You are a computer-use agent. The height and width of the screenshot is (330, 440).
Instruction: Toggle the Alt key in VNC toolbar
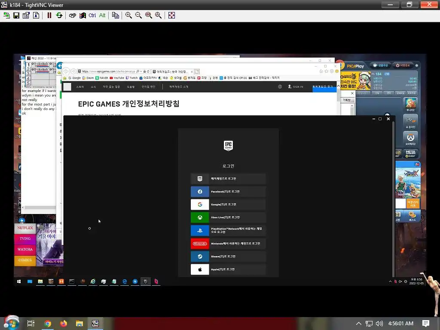coord(102,15)
